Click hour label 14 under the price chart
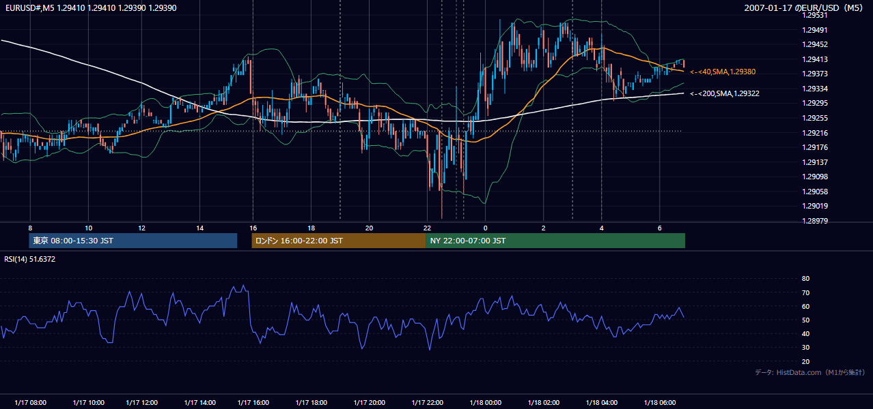This screenshot has height=409, width=873. click(199, 228)
